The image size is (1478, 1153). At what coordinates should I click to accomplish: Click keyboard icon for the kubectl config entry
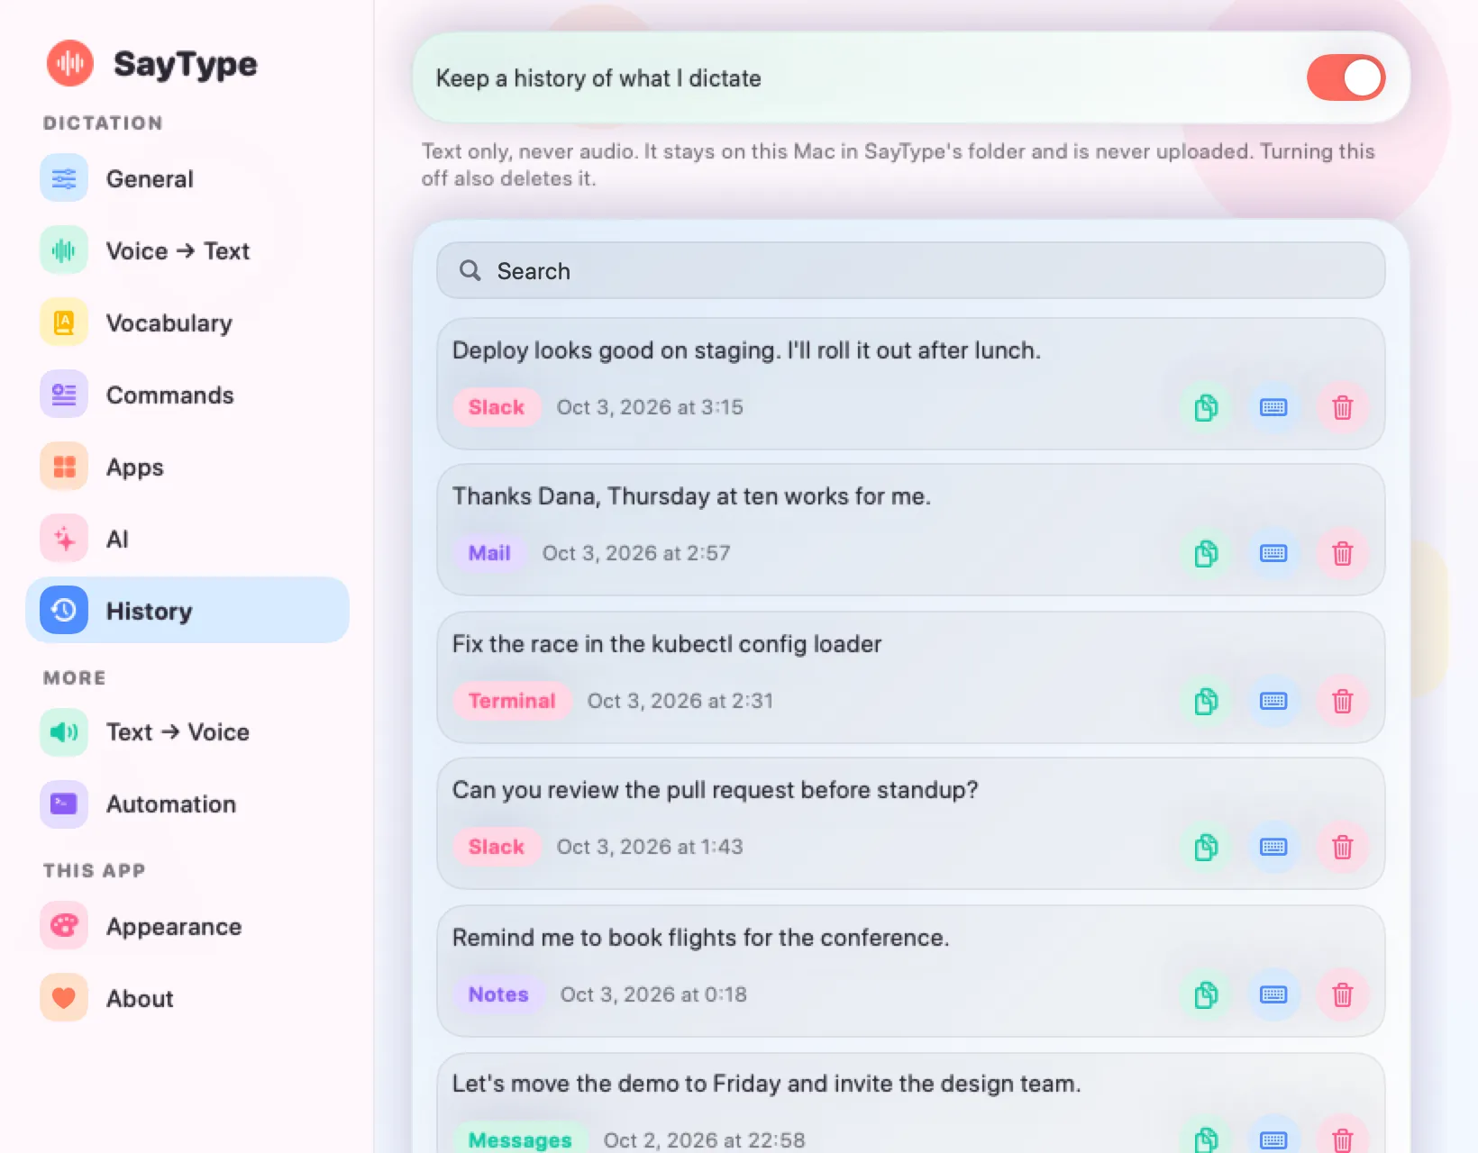tap(1273, 701)
